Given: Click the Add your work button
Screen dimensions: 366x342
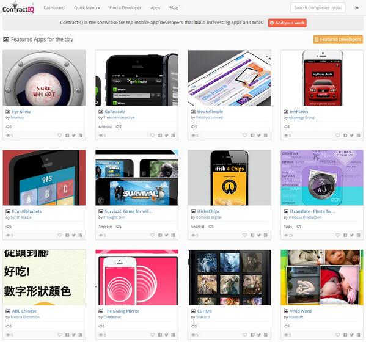Looking at the screenshot, I should coord(287,23).
